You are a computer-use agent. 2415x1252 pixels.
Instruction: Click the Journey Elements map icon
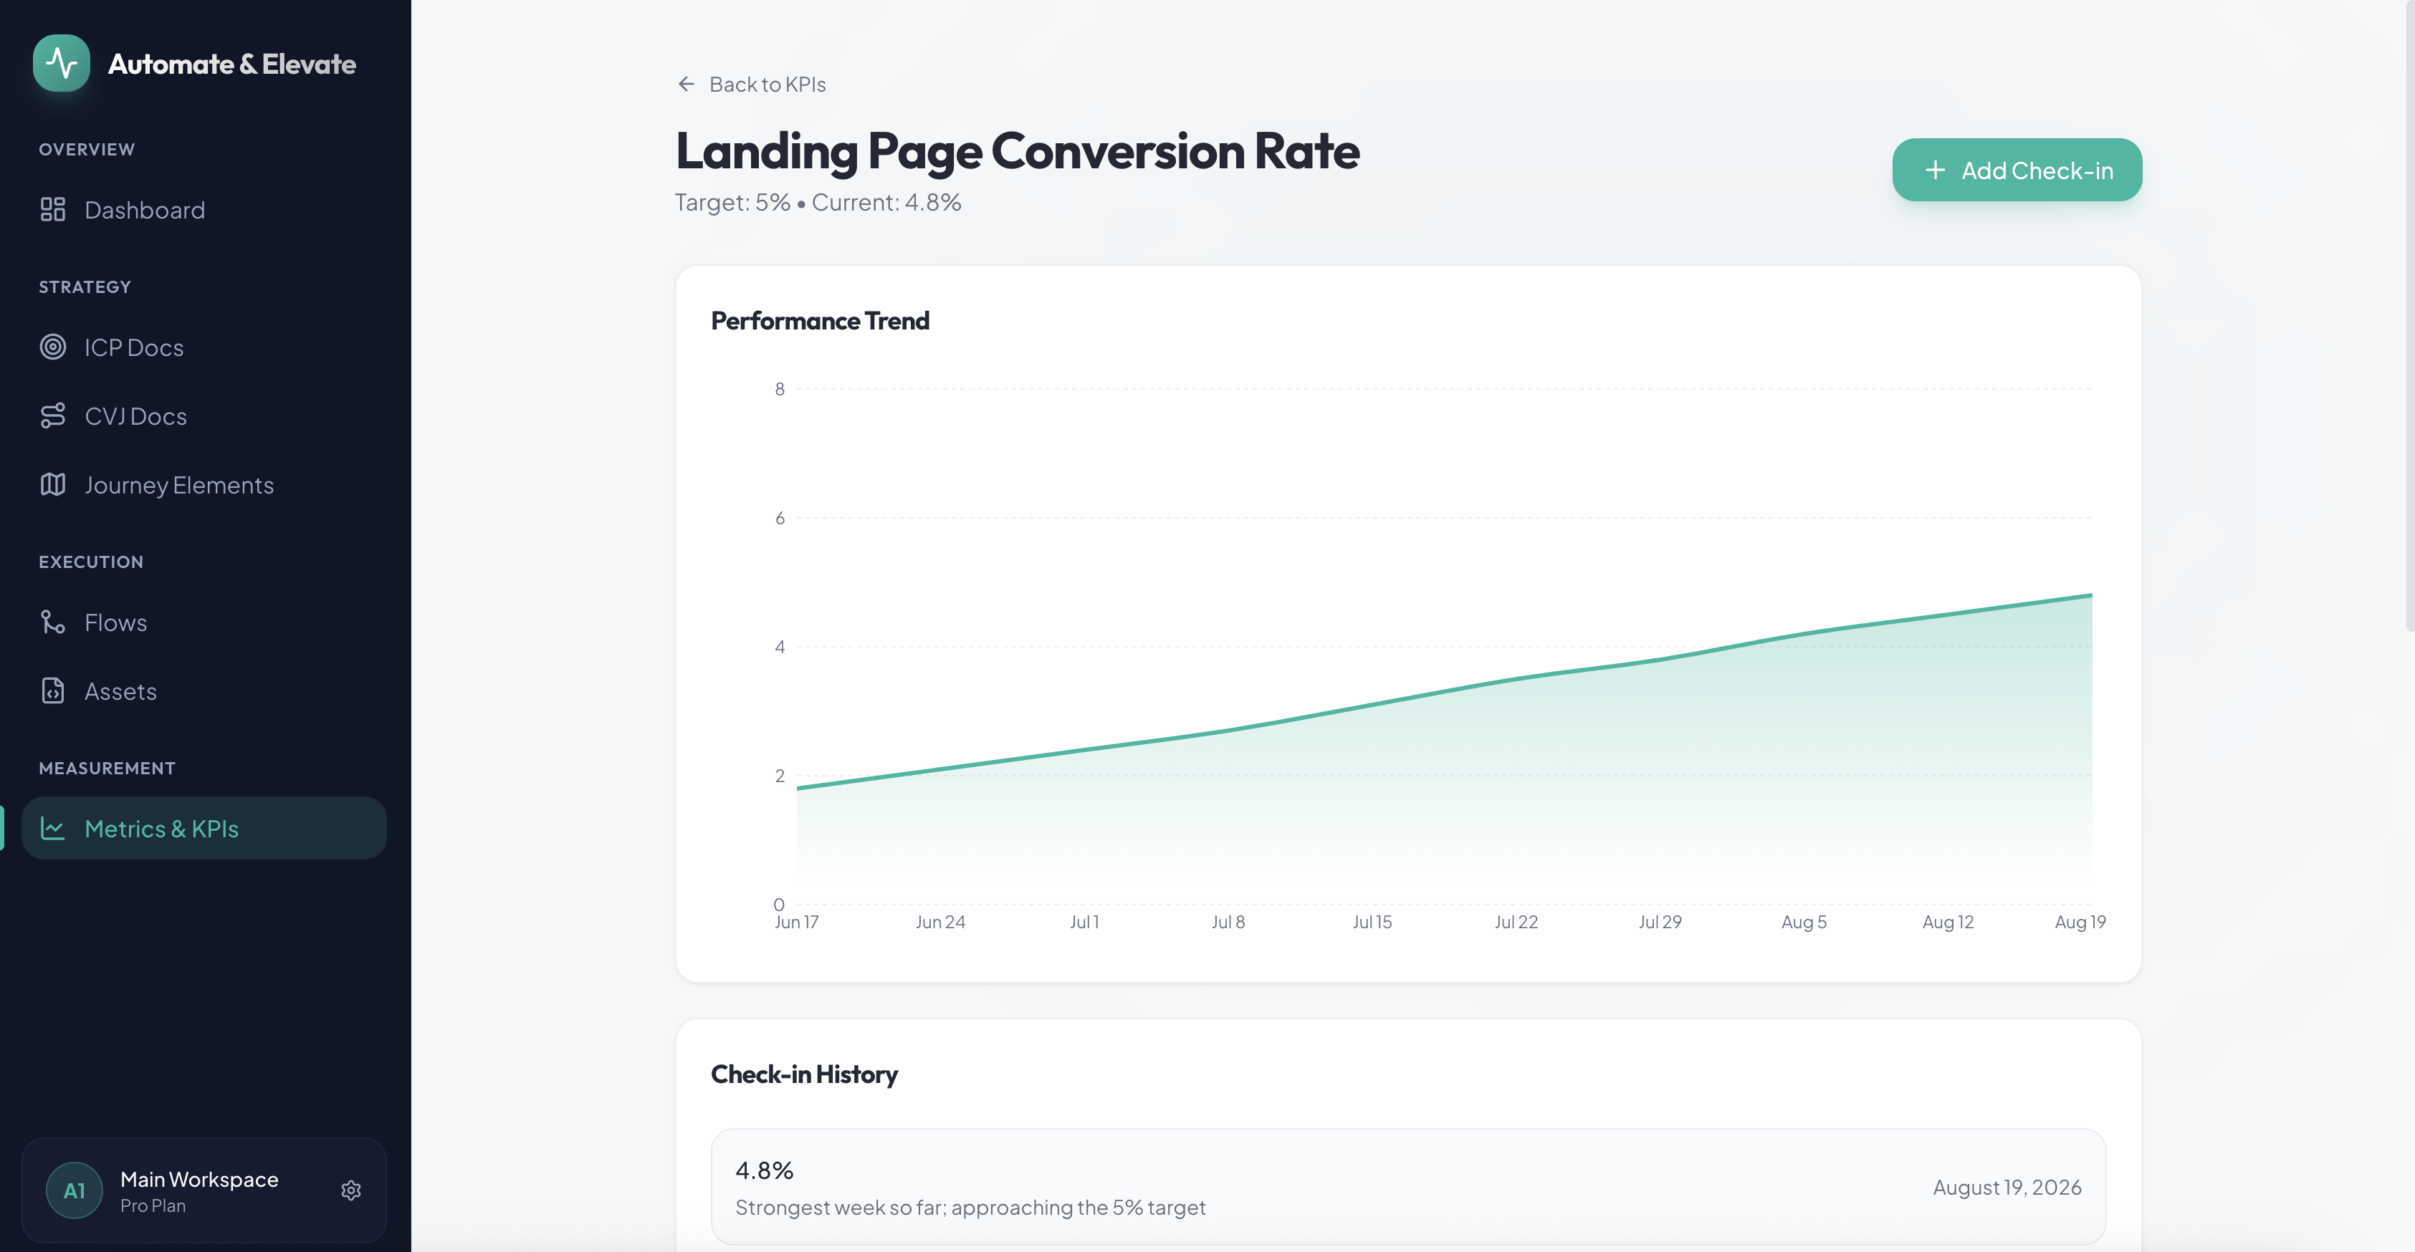pos(52,484)
